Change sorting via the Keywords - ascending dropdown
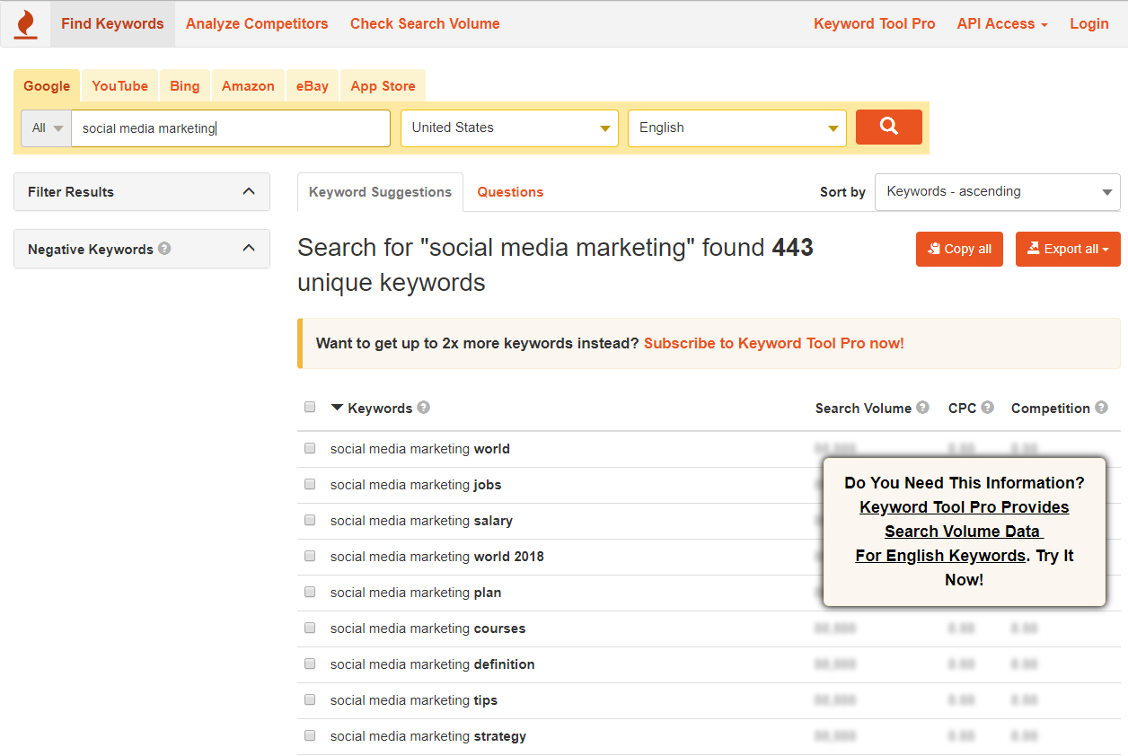Viewport: 1128px width, 756px height. 997,191
